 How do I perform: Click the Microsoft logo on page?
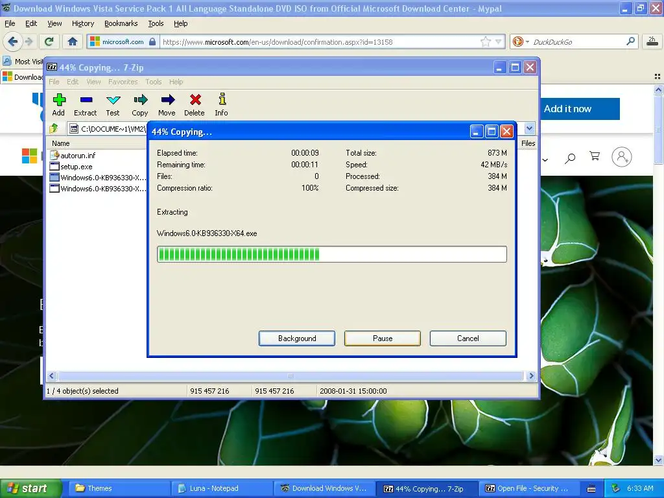[29, 156]
